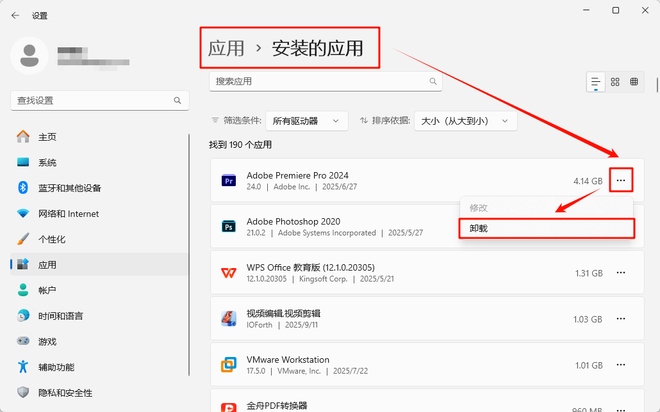This screenshot has height=412, width=660.
Task: Click the Wi-Fi icon for 网络和 Internet
Action: point(23,214)
